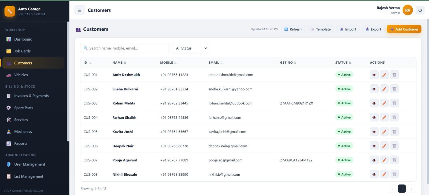View details for Deepak Nair
Image resolution: width=429 pixels, height=195 pixels.
coord(374,146)
